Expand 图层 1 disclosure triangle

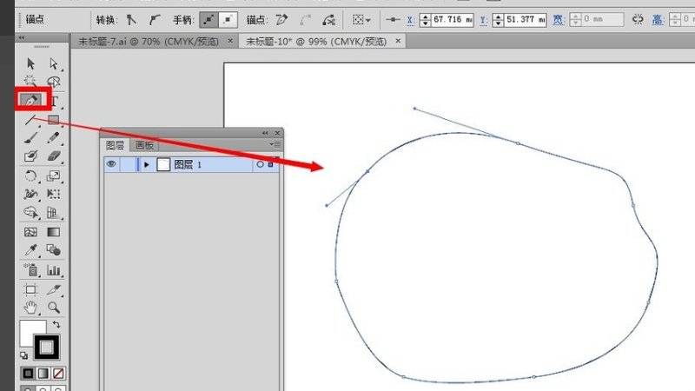pyautogui.click(x=147, y=164)
